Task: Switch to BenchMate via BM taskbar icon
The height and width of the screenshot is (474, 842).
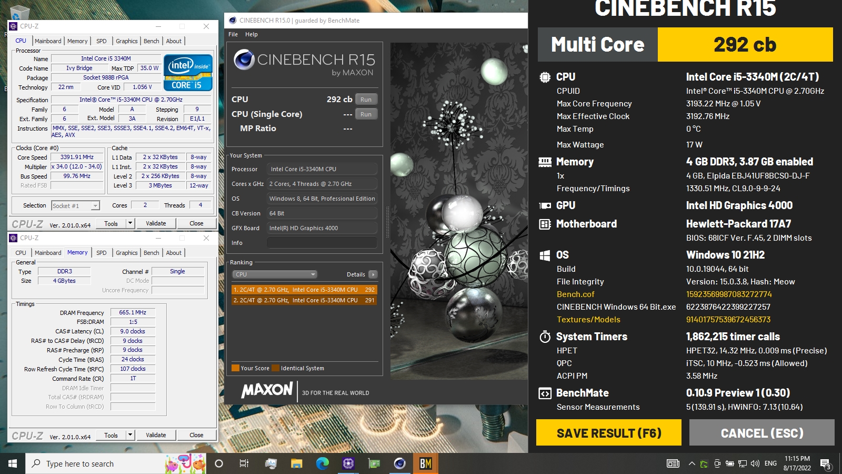Action: tap(426, 463)
